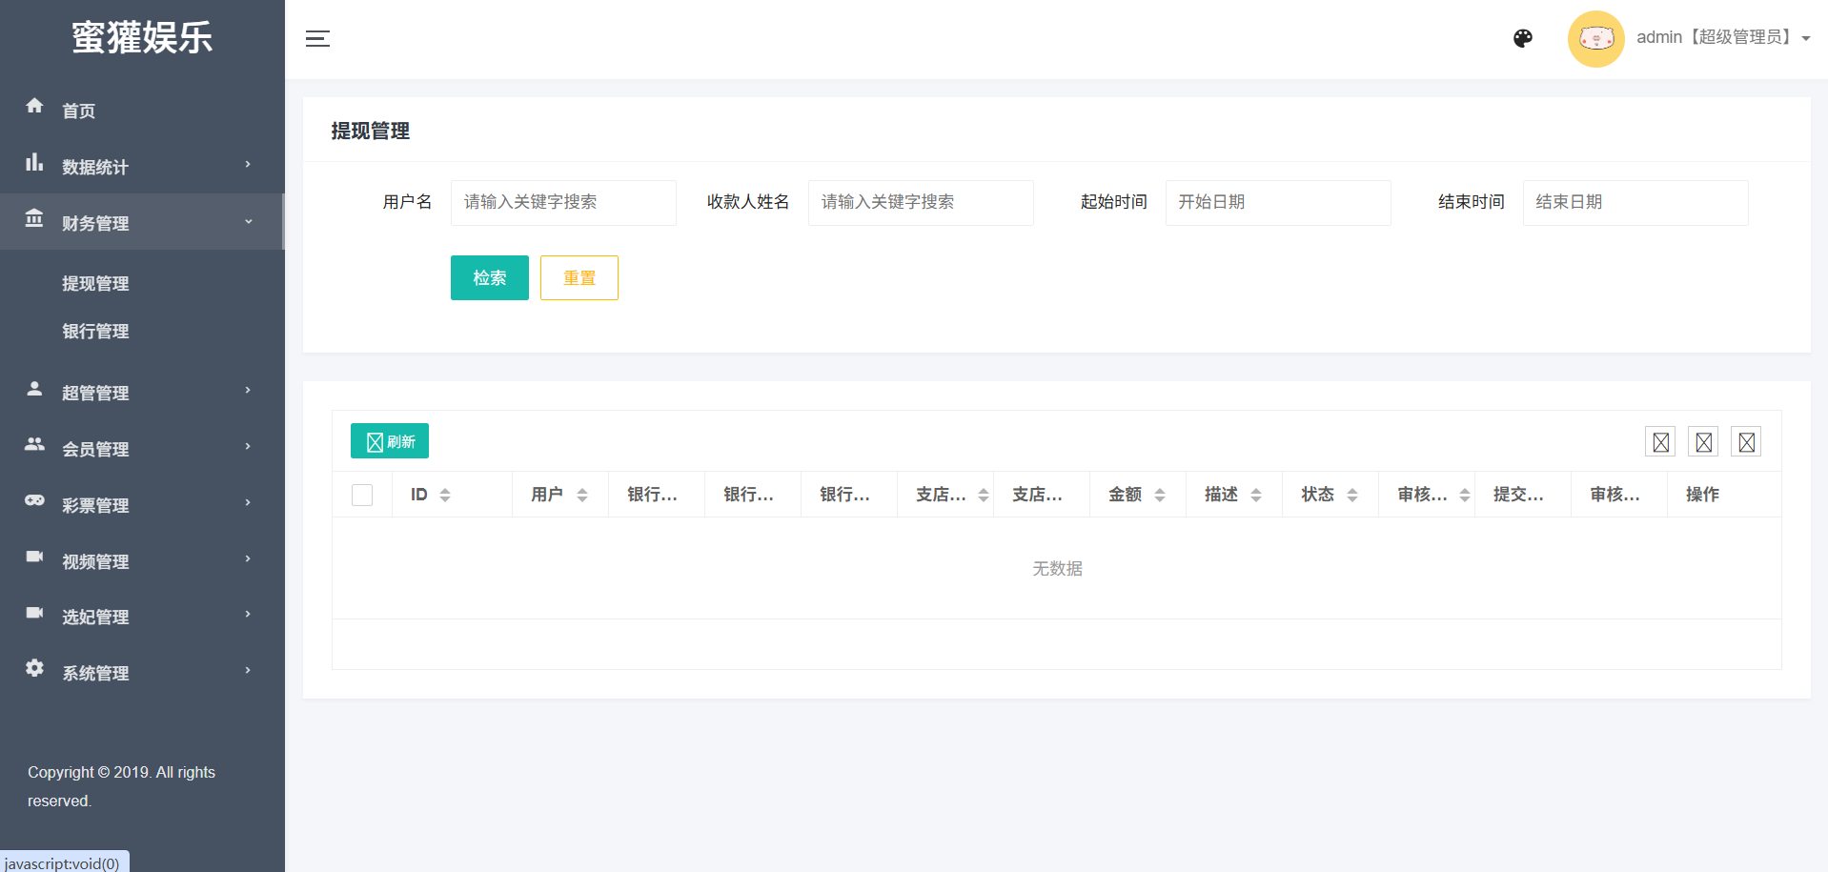Image resolution: width=1828 pixels, height=872 pixels.
Task: Sort table by 金额 column arrows
Action: click(1160, 495)
